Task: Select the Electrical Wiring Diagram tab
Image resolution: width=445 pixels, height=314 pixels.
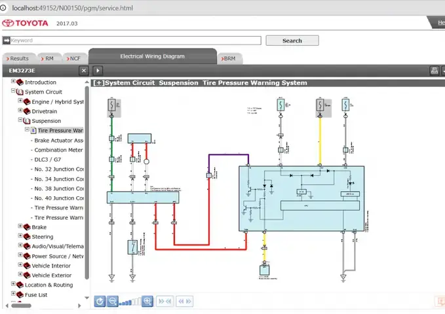Action: (153, 56)
